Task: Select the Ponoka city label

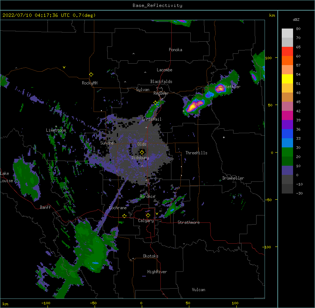Action: (x=175, y=50)
